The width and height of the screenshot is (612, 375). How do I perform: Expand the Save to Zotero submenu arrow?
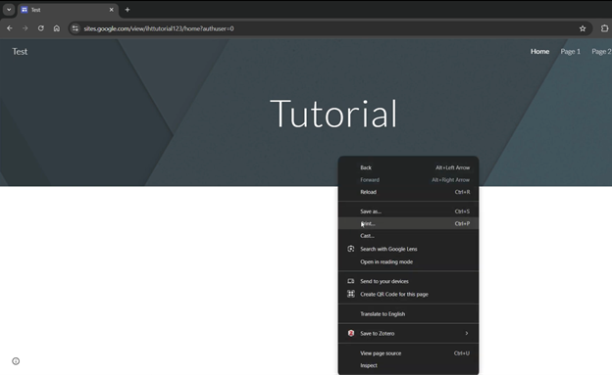[x=467, y=333]
